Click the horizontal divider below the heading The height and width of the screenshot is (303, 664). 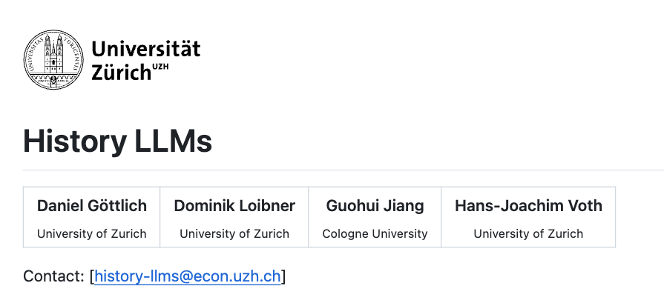click(x=341, y=170)
